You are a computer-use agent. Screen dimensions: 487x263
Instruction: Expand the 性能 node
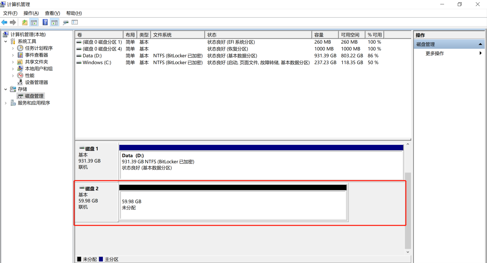pos(13,75)
